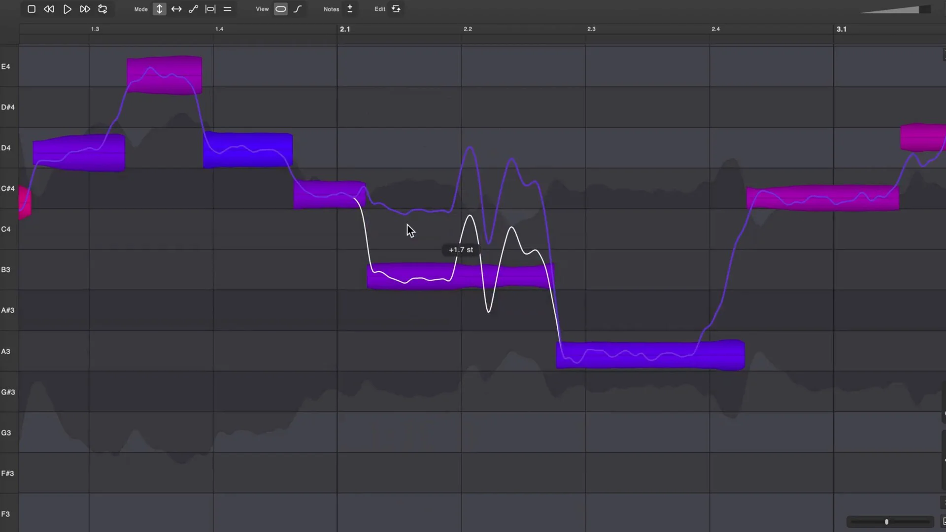
Task: Select the flatten lines mode icon
Action: (x=227, y=9)
